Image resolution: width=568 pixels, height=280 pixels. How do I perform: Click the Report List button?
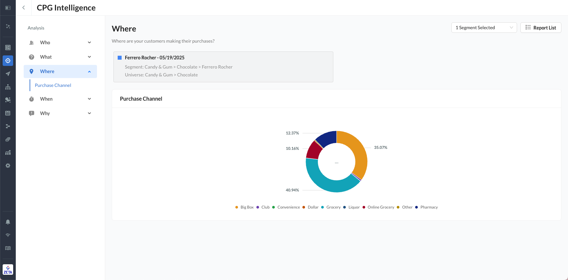click(541, 28)
